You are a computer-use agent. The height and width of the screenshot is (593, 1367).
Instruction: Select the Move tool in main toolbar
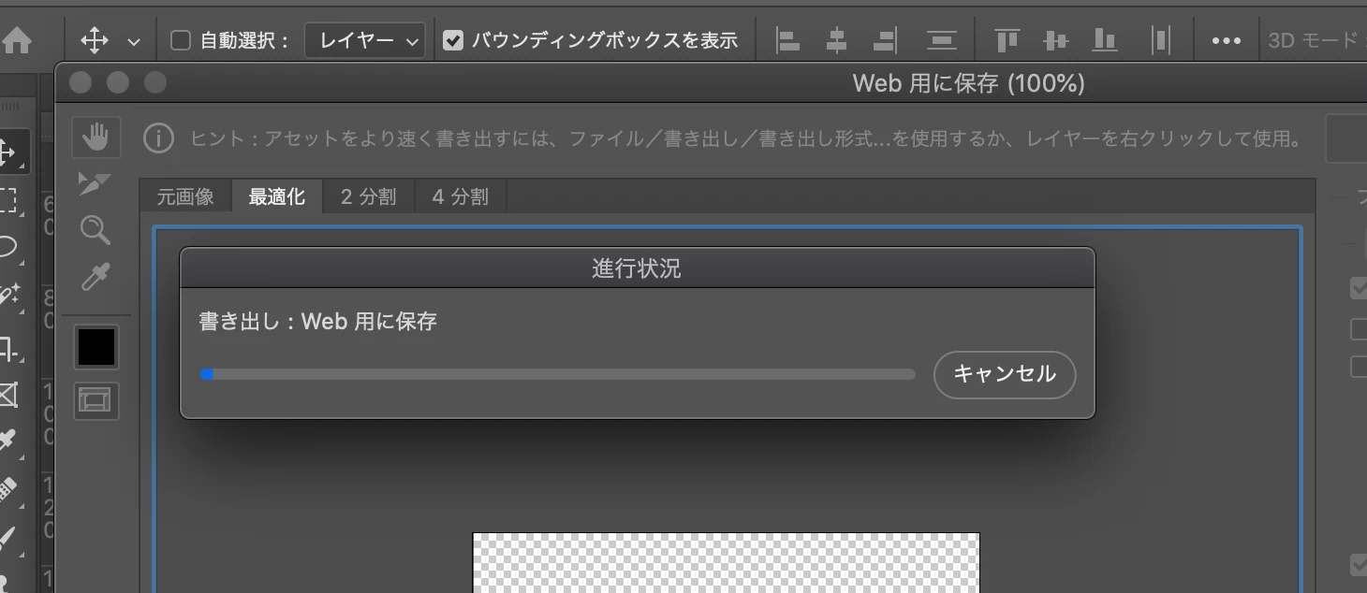[9, 153]
